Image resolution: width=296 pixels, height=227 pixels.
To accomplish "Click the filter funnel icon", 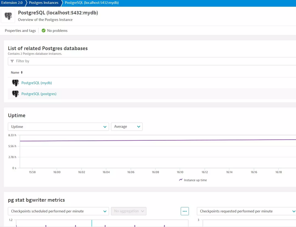I will pos(12,61).
